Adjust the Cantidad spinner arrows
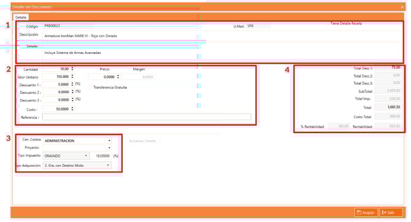411x222 pixels. coord(72,69)
